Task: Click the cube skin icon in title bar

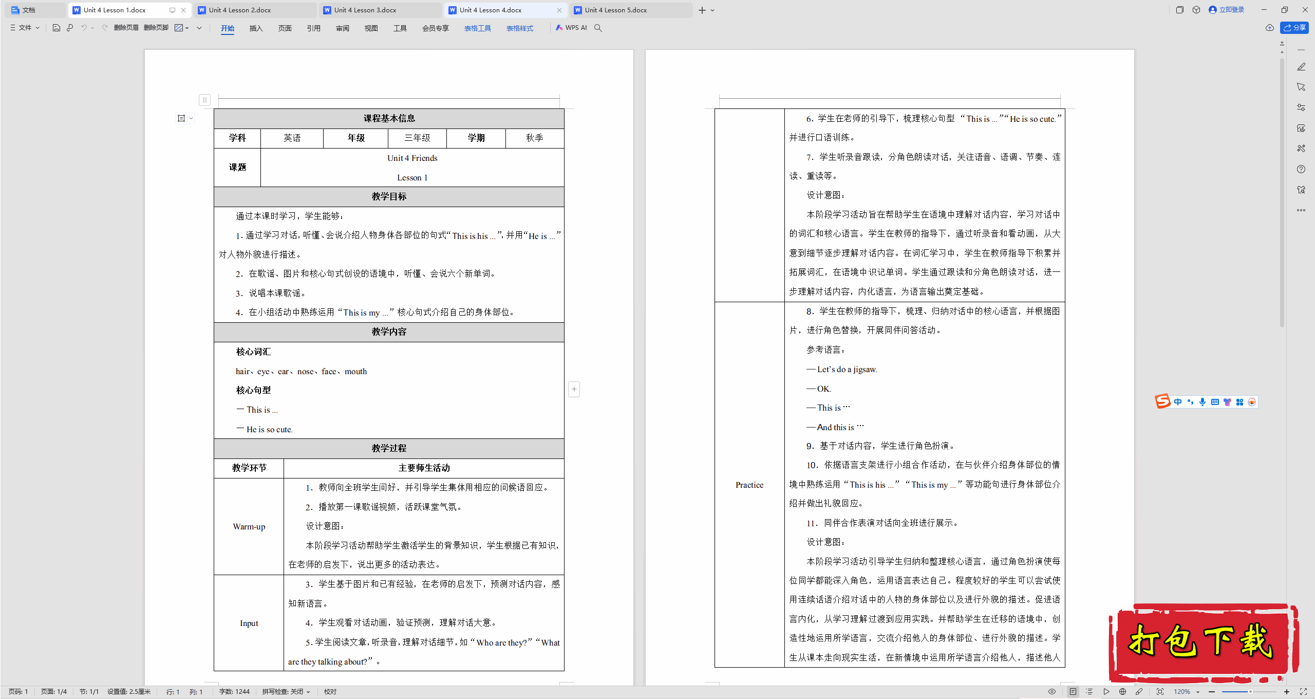Action: click(1196, 10)
